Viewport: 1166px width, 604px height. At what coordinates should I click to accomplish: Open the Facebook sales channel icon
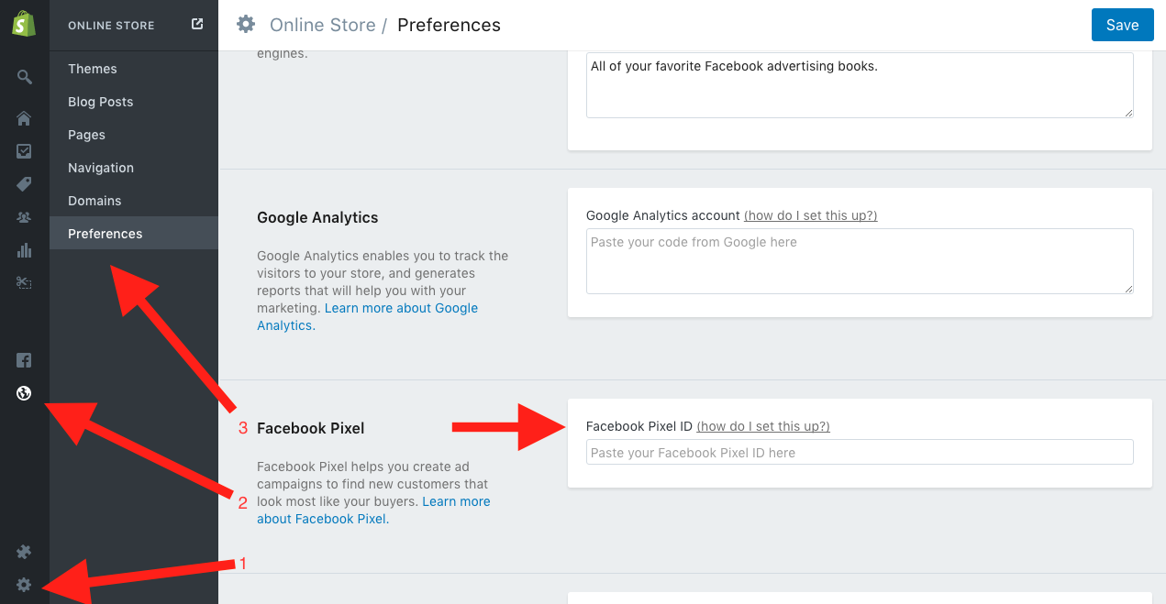25,360
